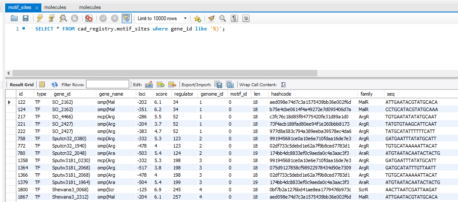Click the beautify query broom icon

click(x=211, y=18)
